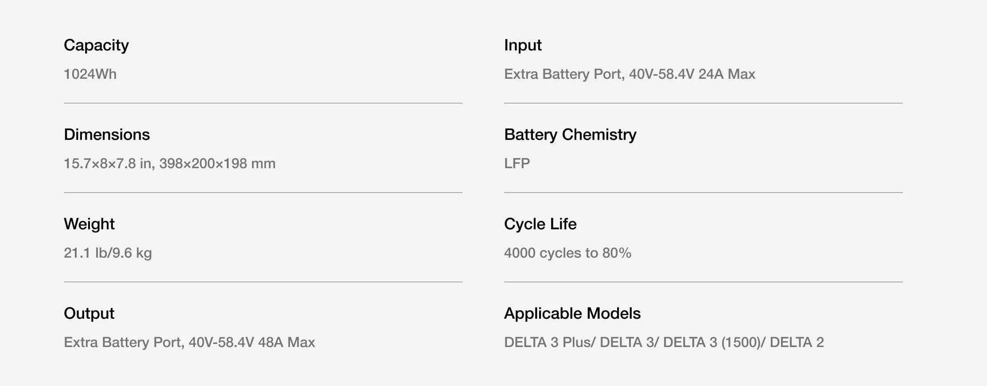
Task: Select the 1024Wh capacity value
Action: [90, 74]
